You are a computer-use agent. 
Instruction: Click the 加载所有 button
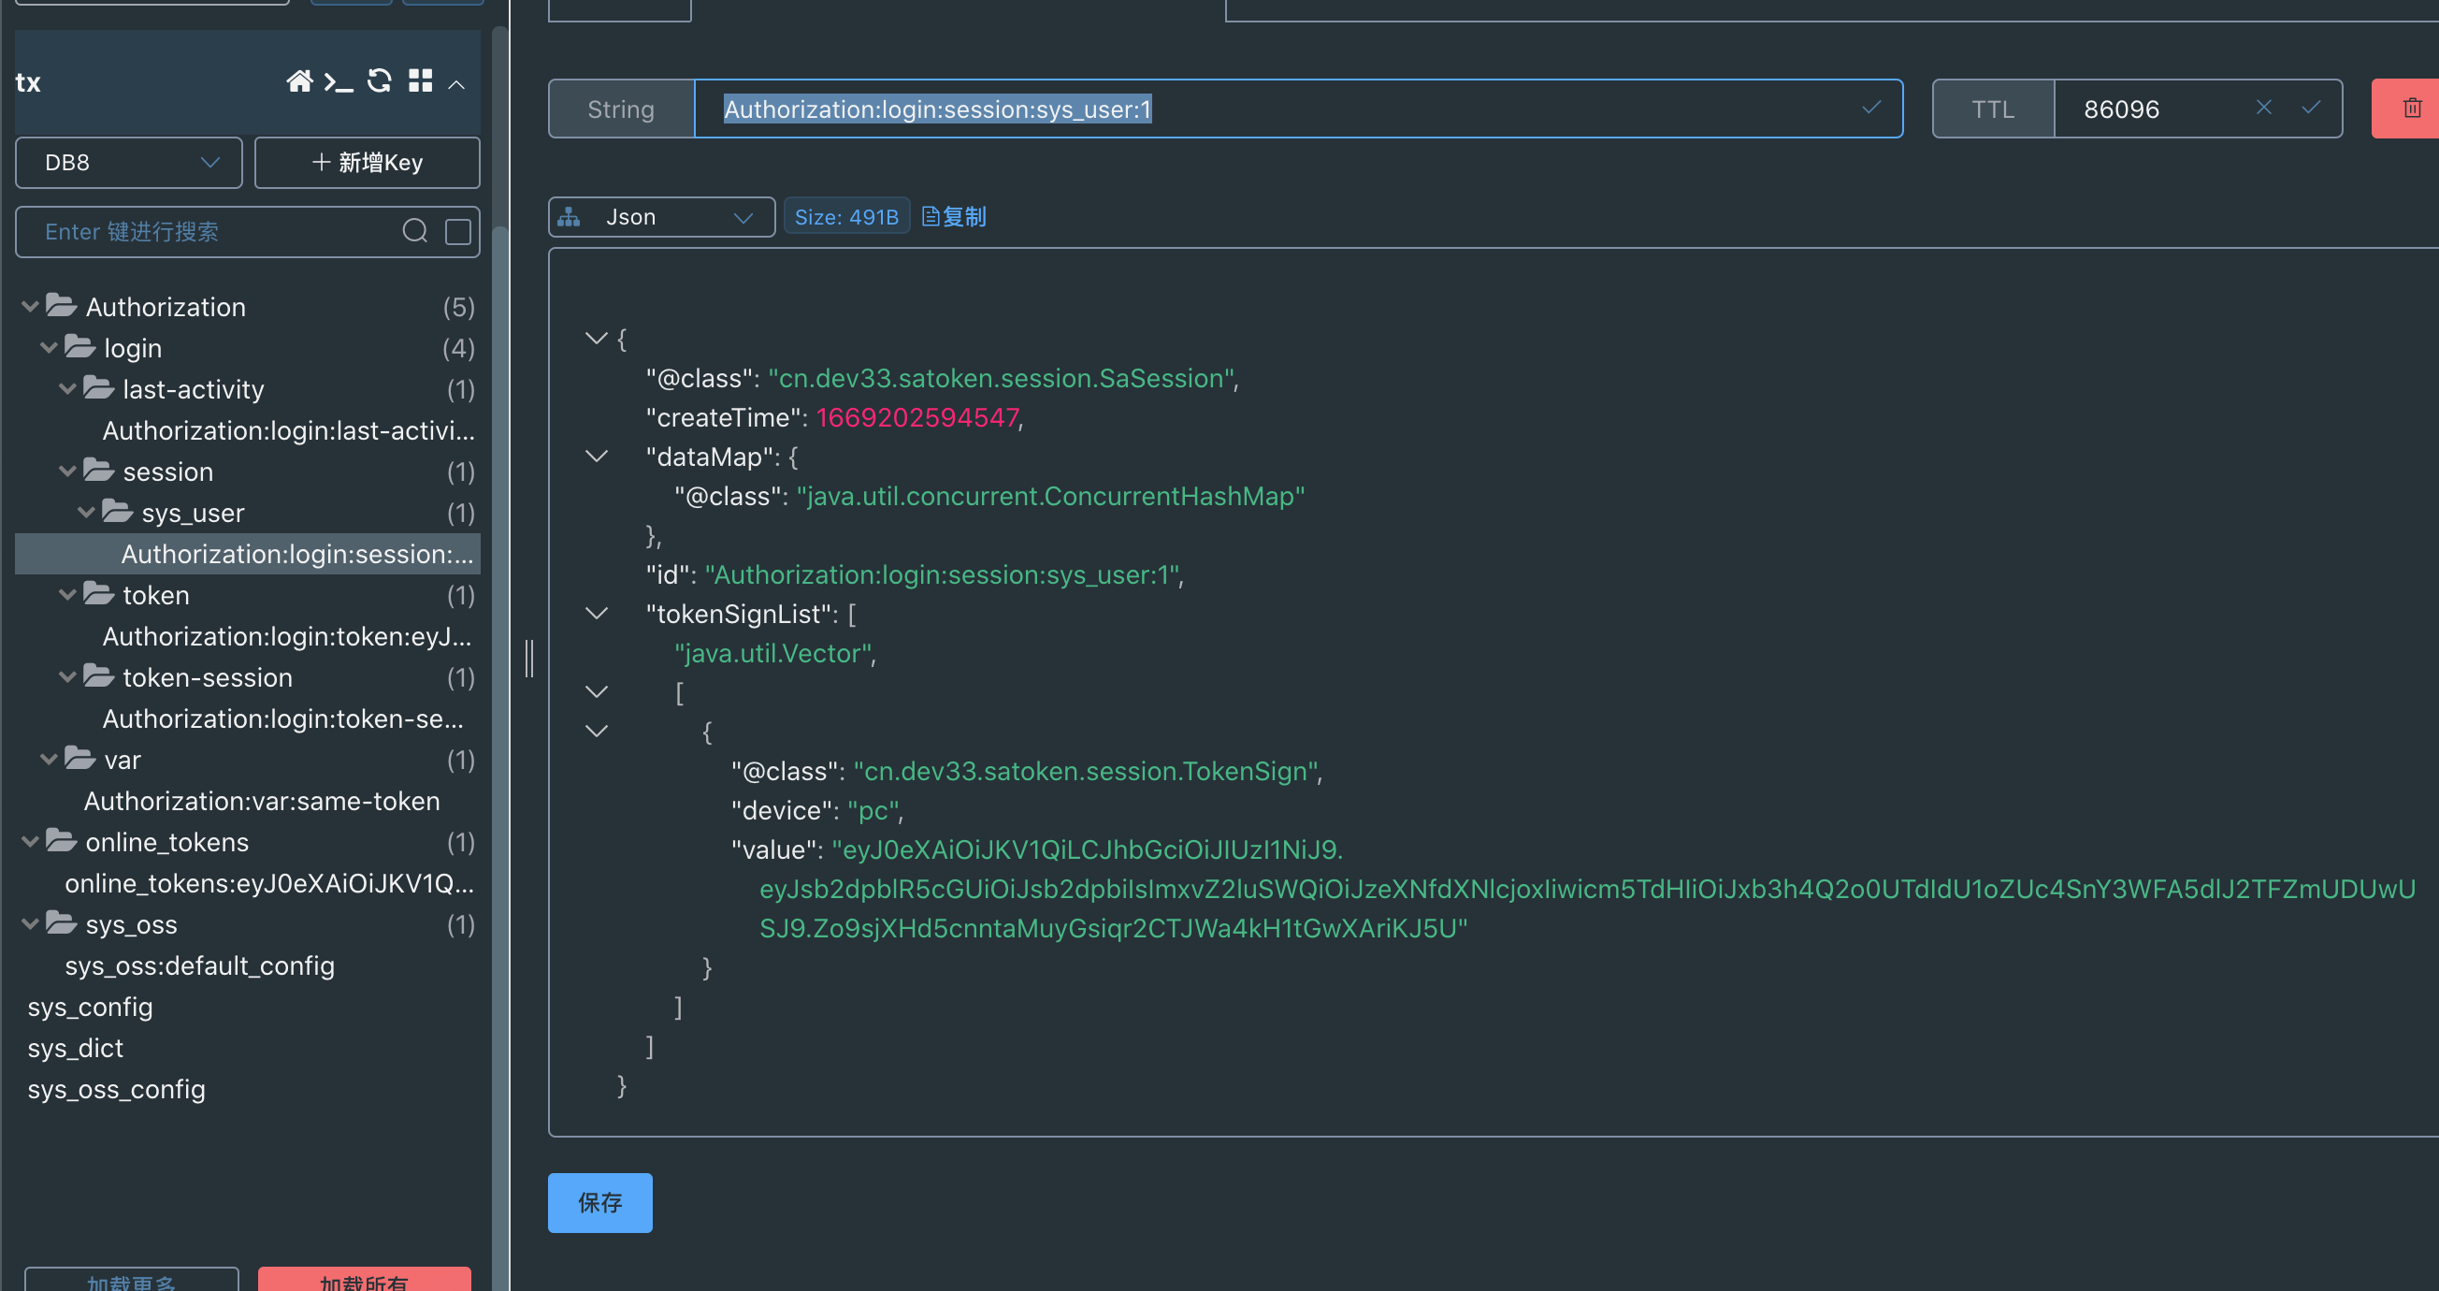365,1280
